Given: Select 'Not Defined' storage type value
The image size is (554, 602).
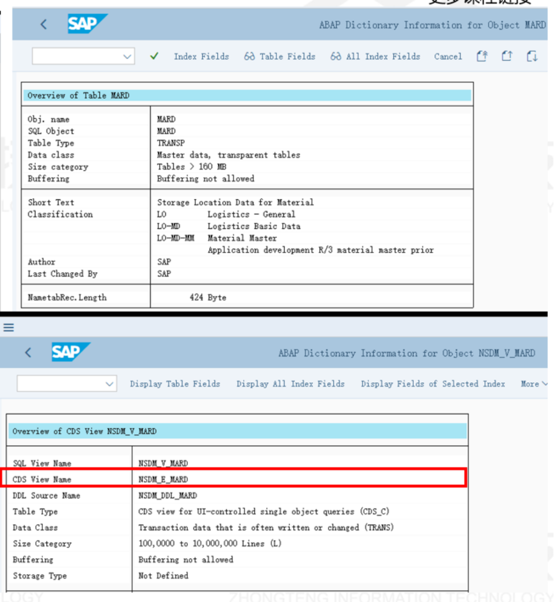Looking at the screenshot, I should click(x=163, y=575).
